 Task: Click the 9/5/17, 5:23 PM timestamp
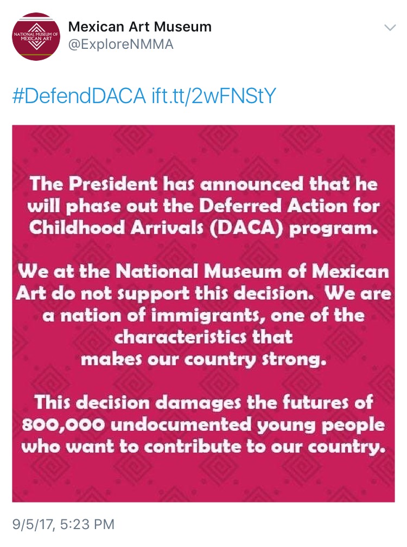63,524
